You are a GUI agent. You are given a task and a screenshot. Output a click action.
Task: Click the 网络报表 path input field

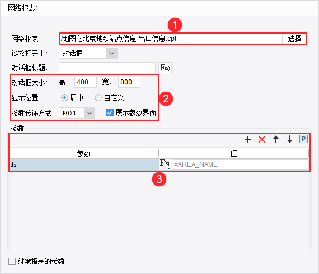(x=171, y=39)
